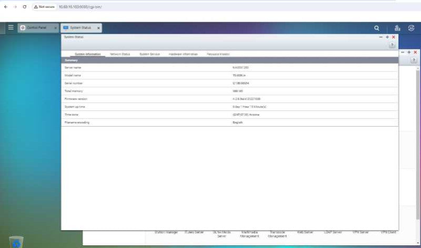Select the Resource Monitor tab
Screen dimensions: 421x248
point(218,54)
